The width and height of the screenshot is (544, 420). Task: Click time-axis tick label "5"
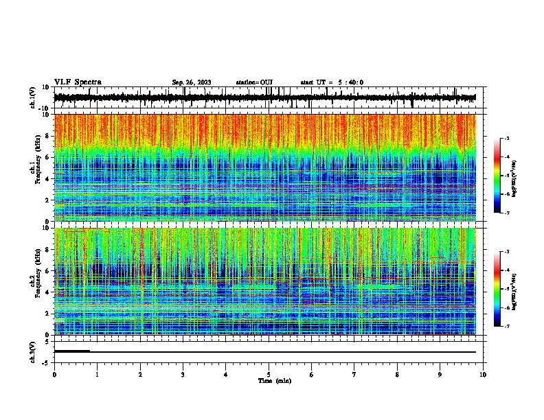(x=269, y=375)
